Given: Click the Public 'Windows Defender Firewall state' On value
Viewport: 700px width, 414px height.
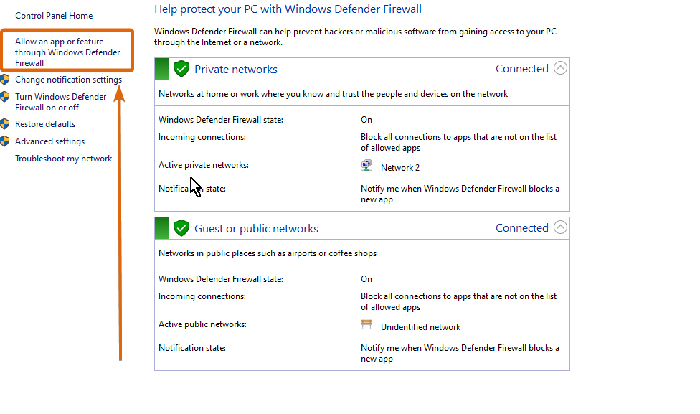Looking at the screenshot, I should [366, 279].
